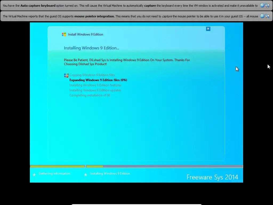Click 'Expanding Windows 9 Edition files (0%)' step
Image resolution: width=273 pixels, height=205 pixels.
tap(98, 80)
